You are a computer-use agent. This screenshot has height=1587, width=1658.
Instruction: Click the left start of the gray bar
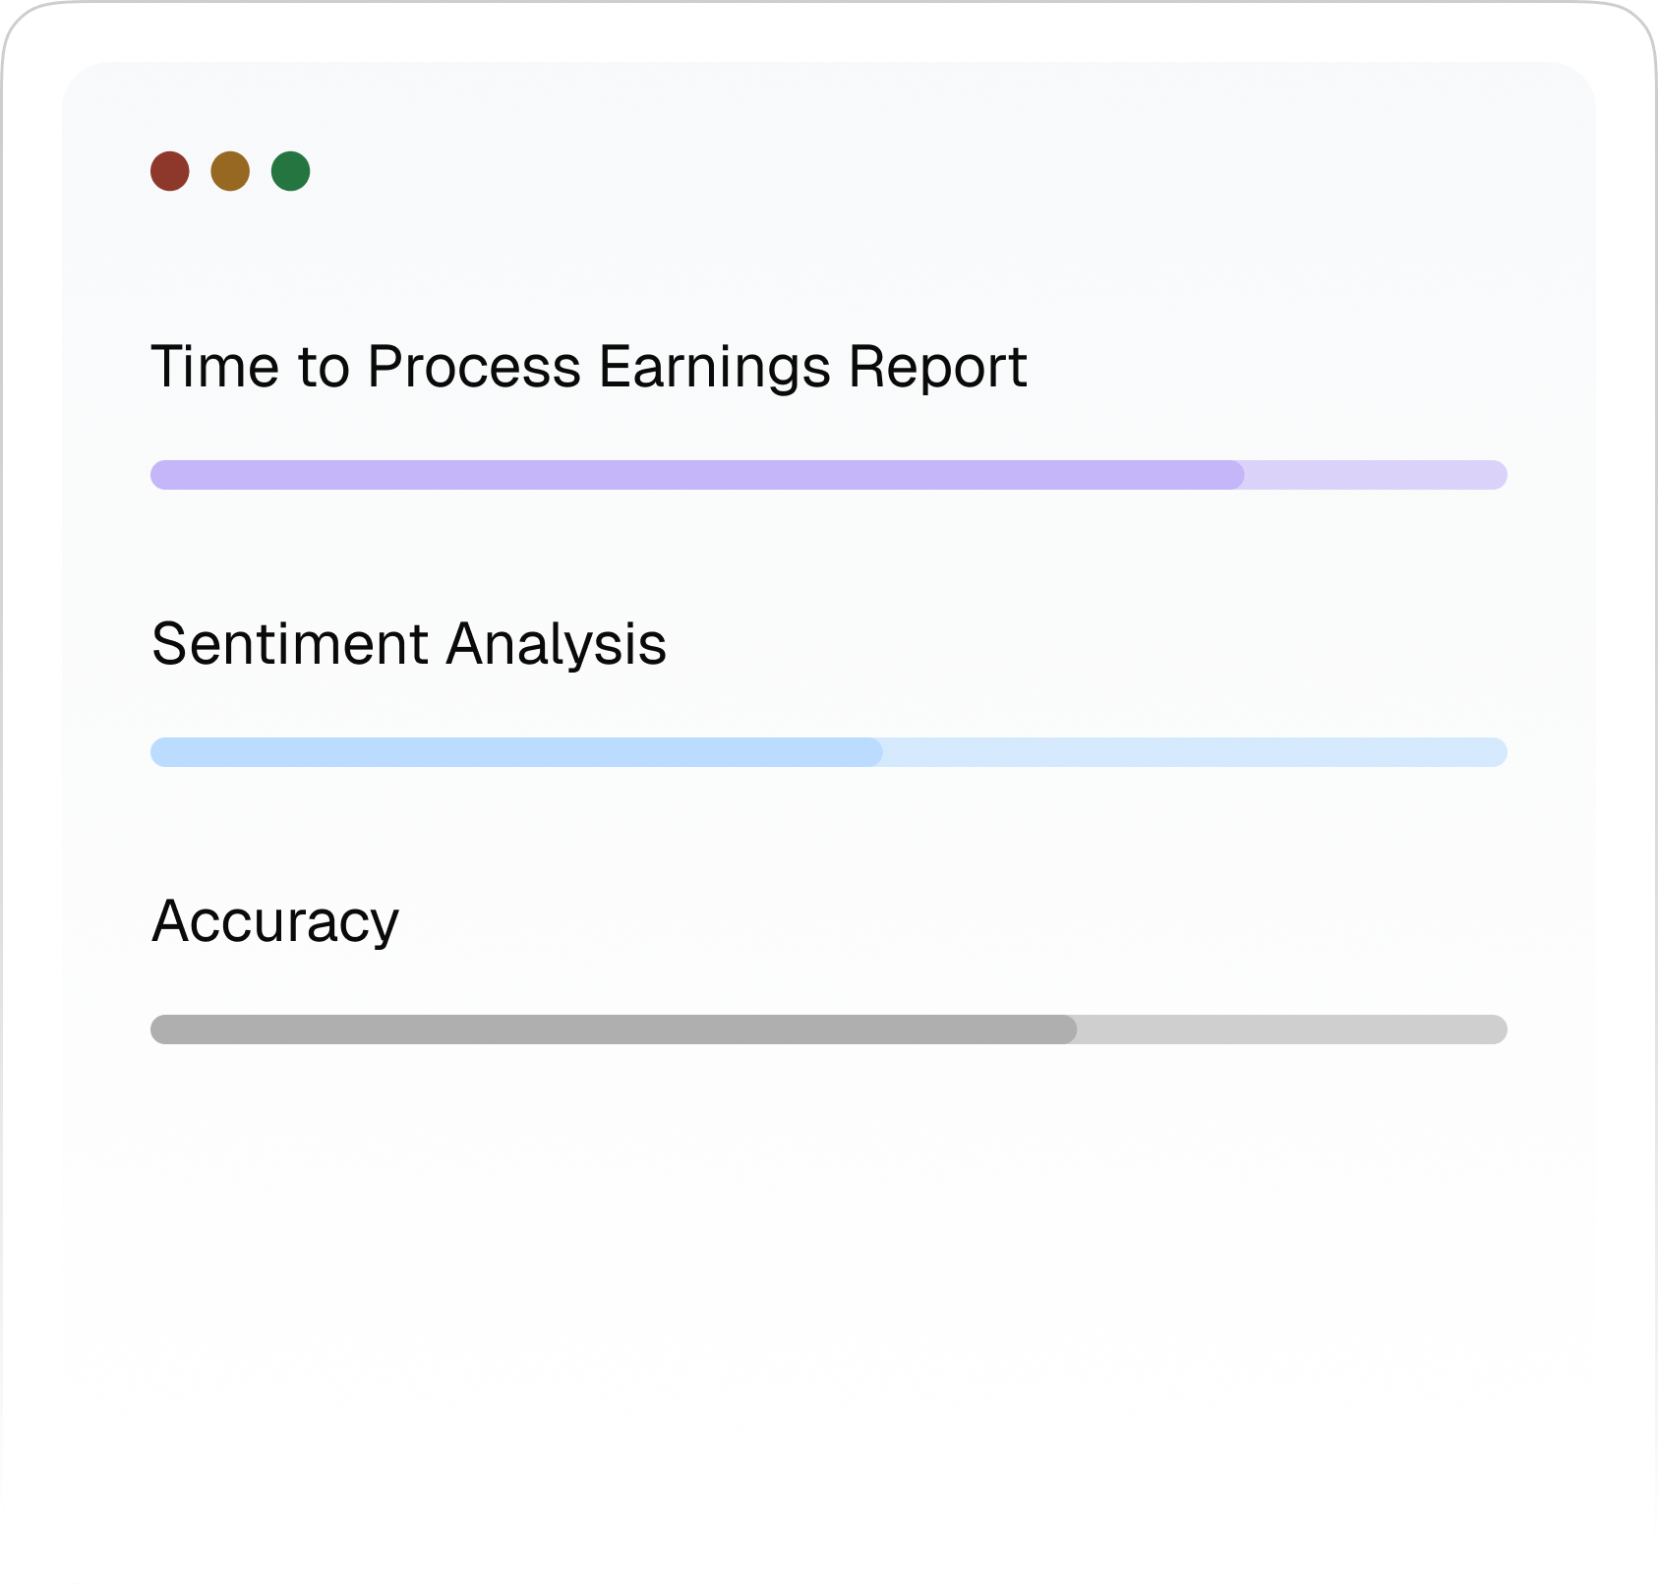159,1029
